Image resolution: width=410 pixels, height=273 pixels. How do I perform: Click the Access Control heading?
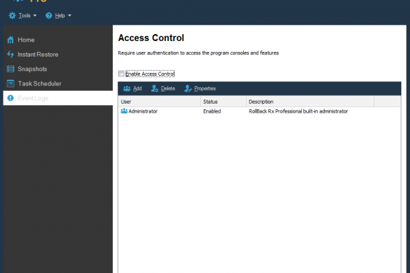151,38
